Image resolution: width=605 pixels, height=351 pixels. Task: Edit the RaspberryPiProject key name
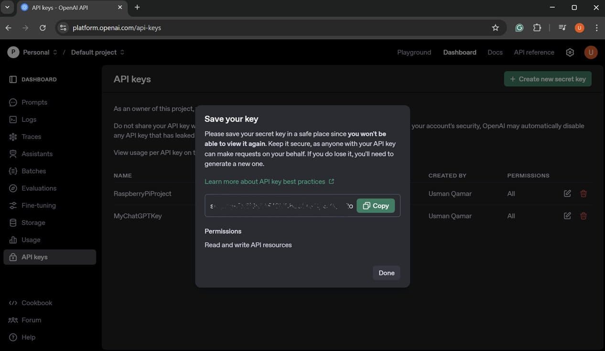click(566, 193)
